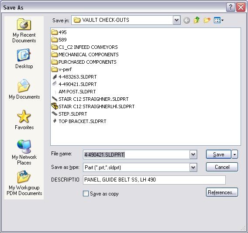248x233 pixels.
Task: Open the Views menu icon
Action: (219, 20)
